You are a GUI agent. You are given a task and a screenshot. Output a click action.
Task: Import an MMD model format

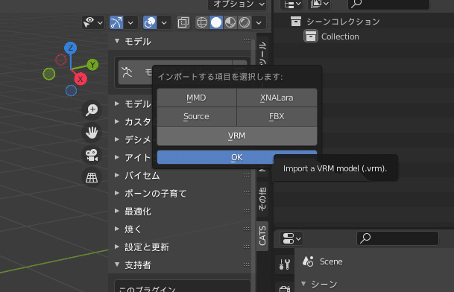click(197, 98)
